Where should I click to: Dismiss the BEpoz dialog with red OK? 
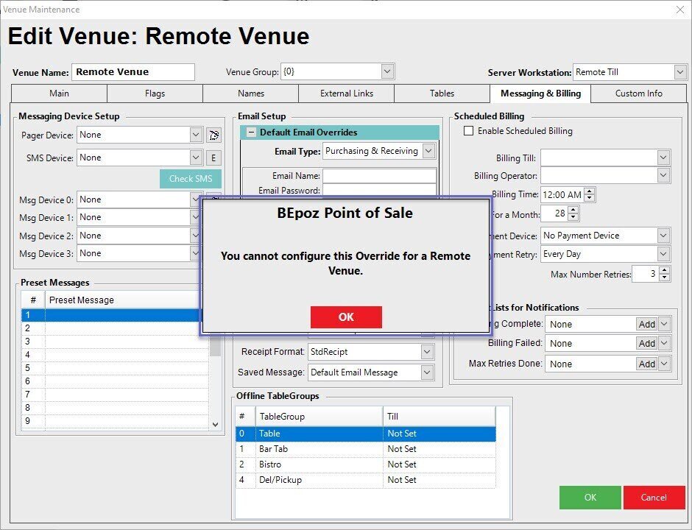coord(346,317)
